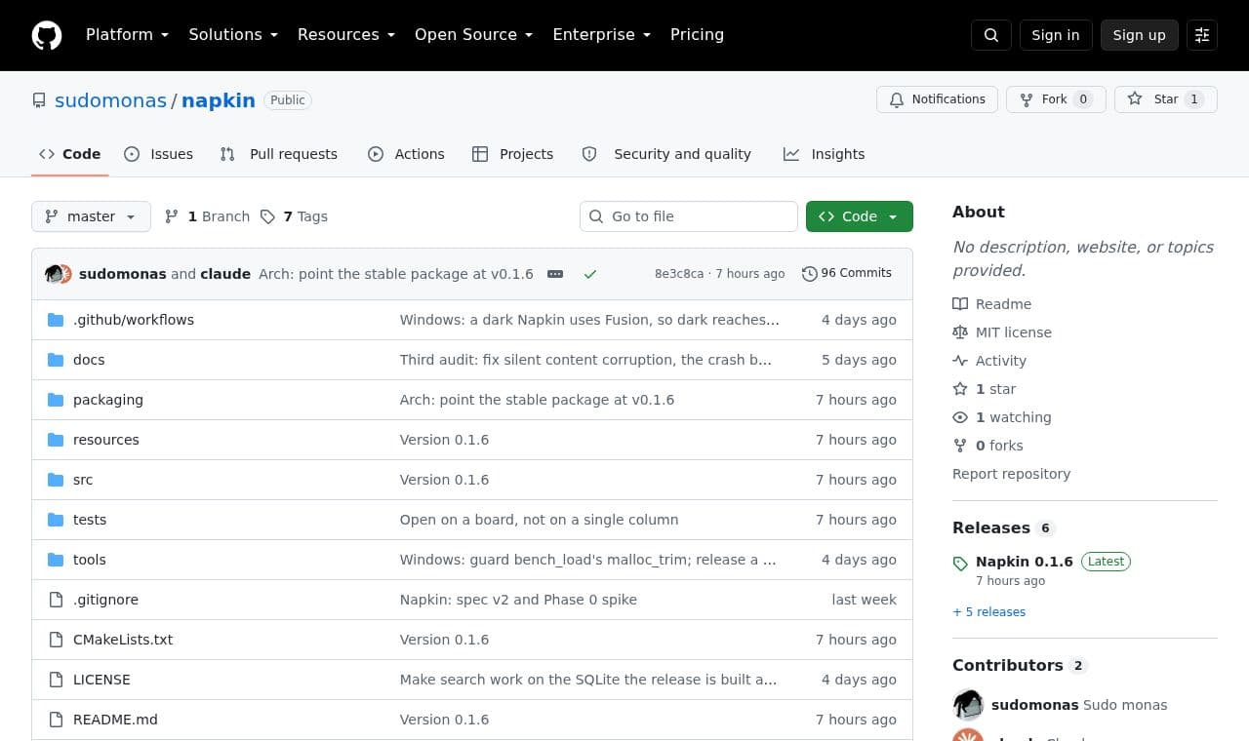
Task: Open the CMakeLists.txt file
Action: pos(123,640)
